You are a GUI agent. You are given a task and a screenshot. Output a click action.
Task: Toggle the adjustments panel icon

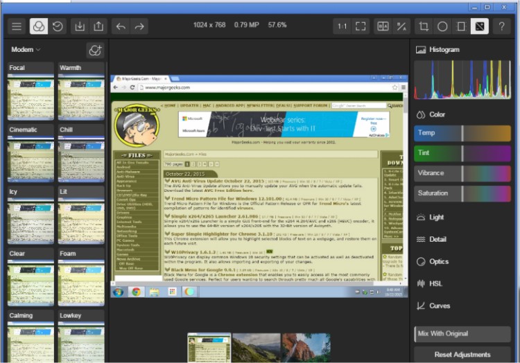(x=480, y=26)
